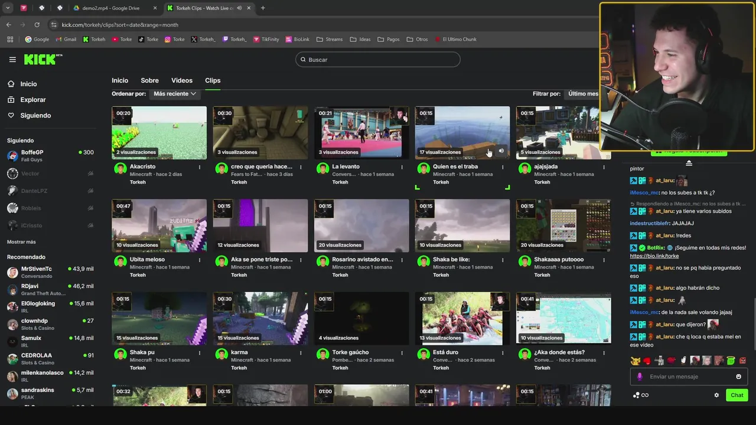Image resolution: width=756 pixels, height=425 pixels.
Task: Select the green halo emote
Action: (x=731, y=361)
